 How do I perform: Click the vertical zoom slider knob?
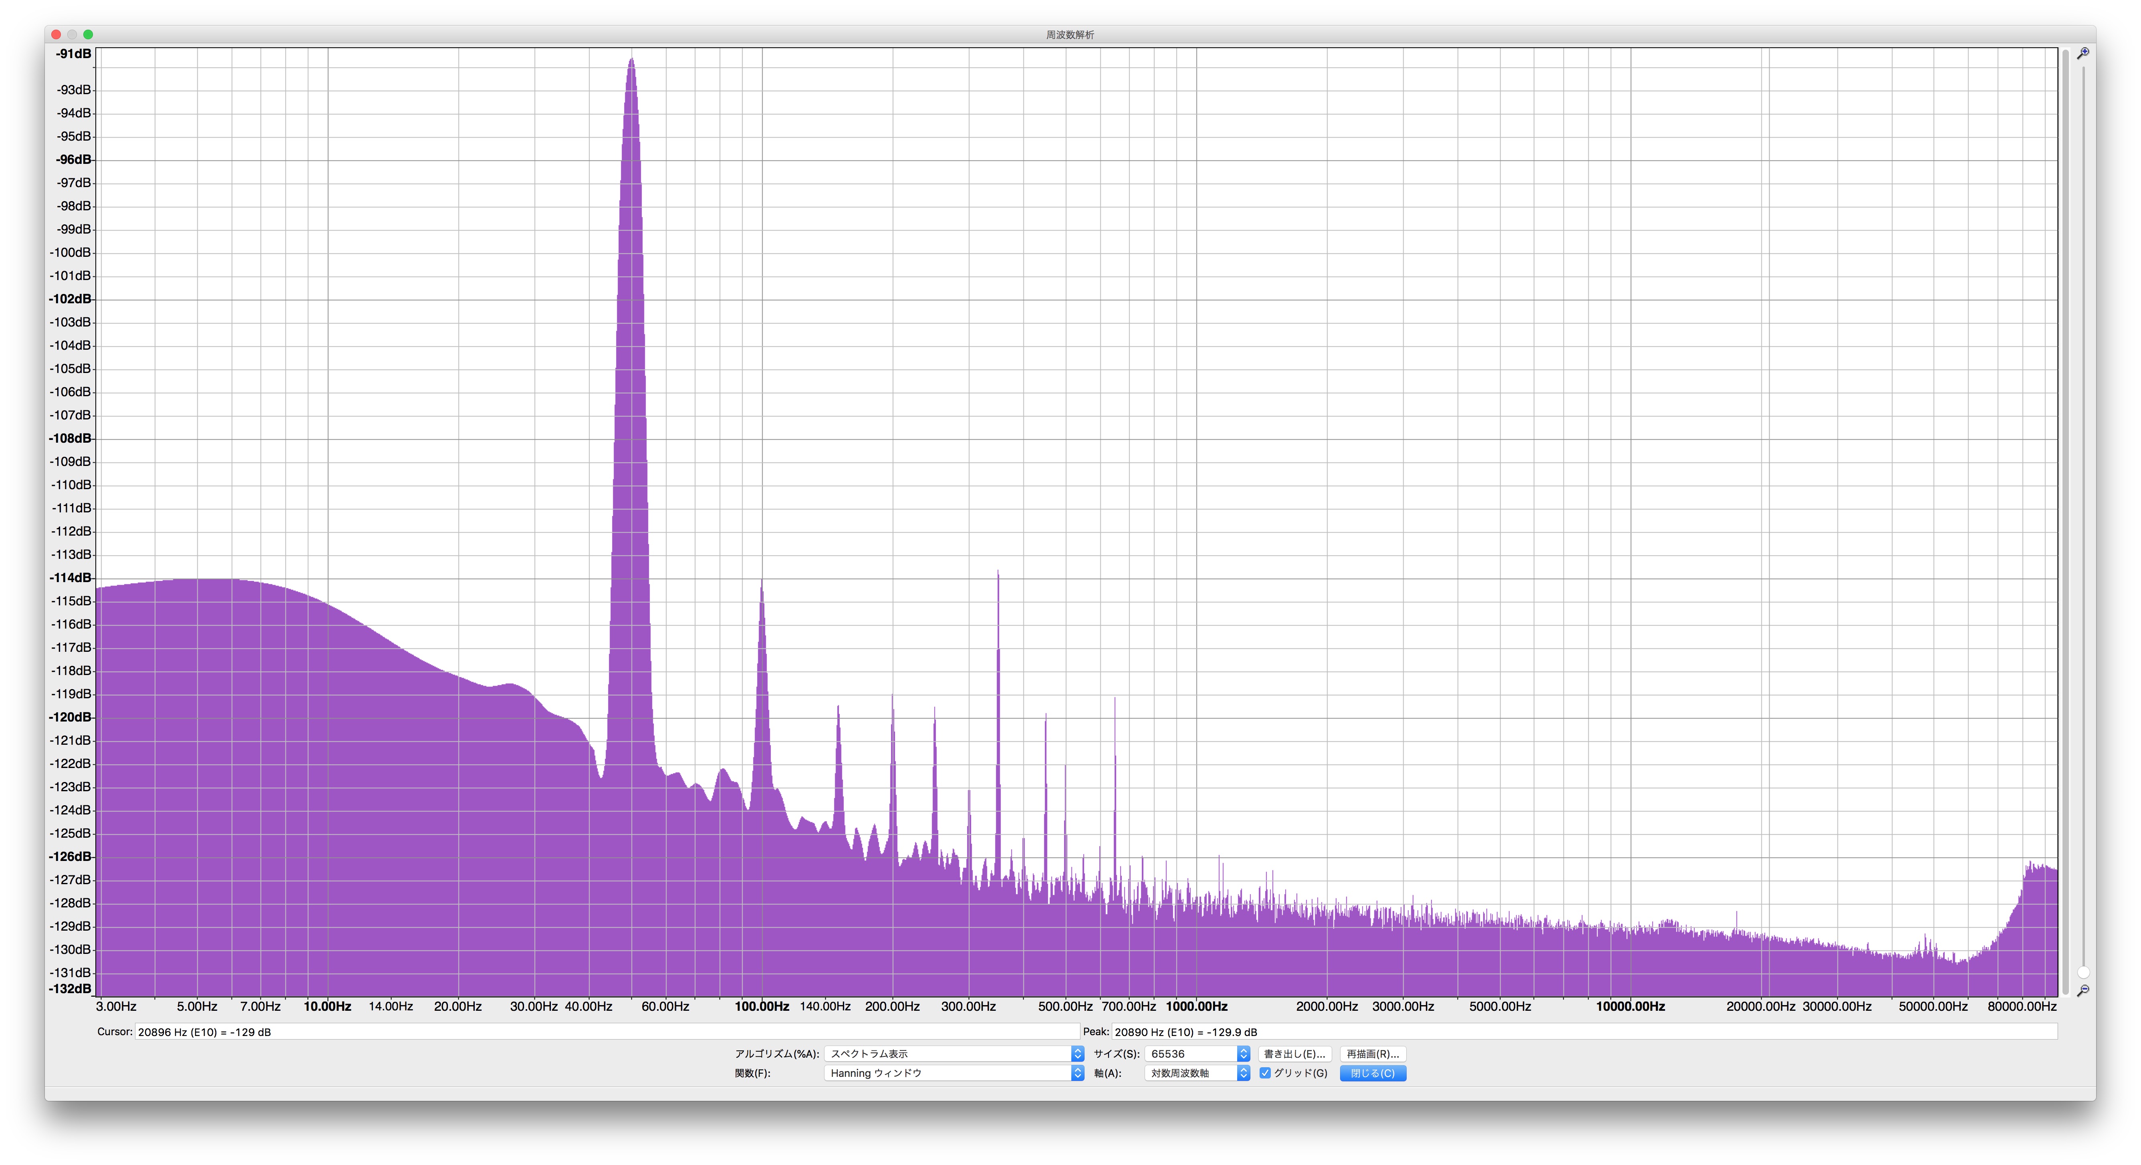point(2083,972)
